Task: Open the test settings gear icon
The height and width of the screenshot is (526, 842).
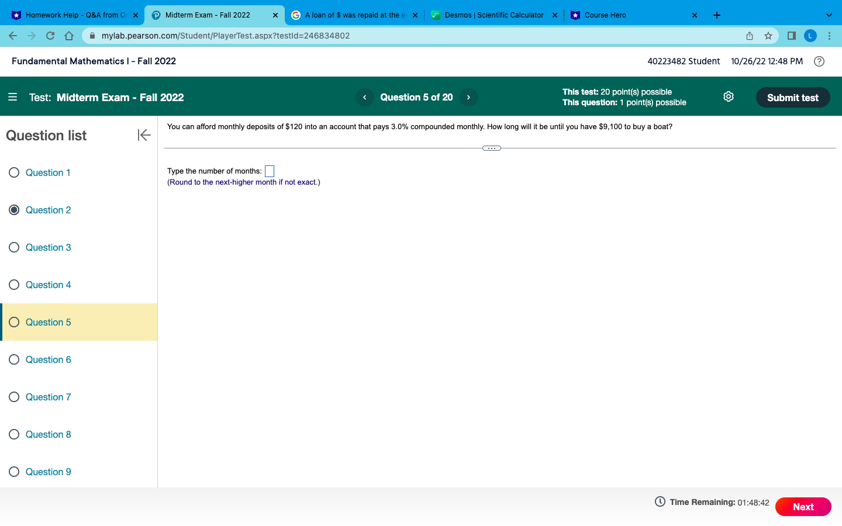Action: pos(728,96)
